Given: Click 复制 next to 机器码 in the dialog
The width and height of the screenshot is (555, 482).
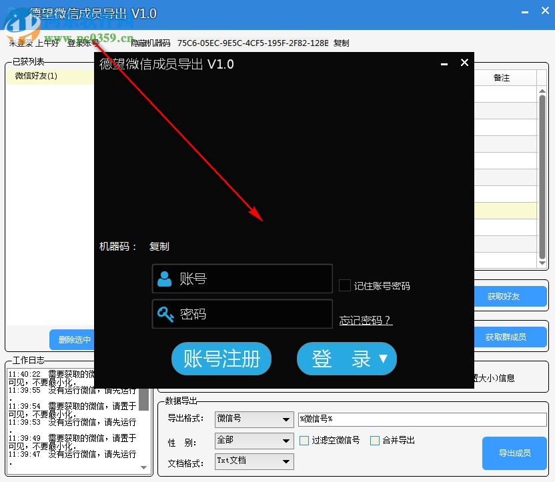Looking at the screenshot, I should pyautogui.click(x=159, y=247).
